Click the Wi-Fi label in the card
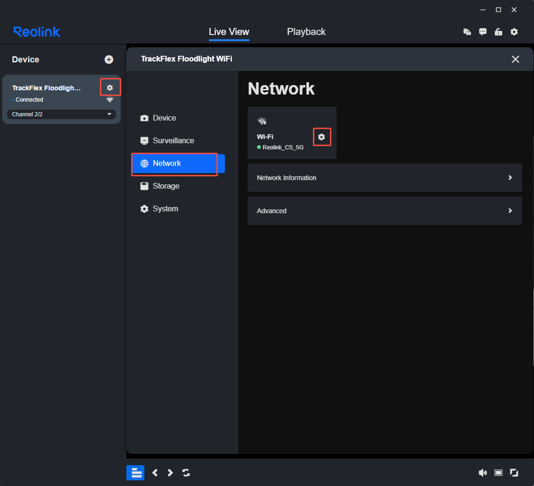This screenshot has height=486, width=534. tap(265, 137)
